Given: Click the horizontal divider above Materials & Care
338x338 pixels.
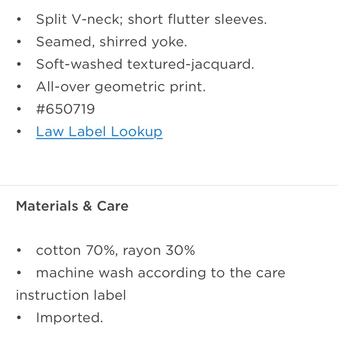Looking at the screenshot, I should (169, 185).
